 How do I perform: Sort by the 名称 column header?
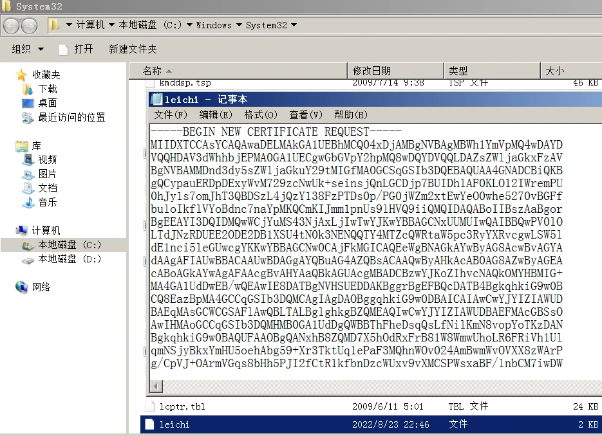238,71
